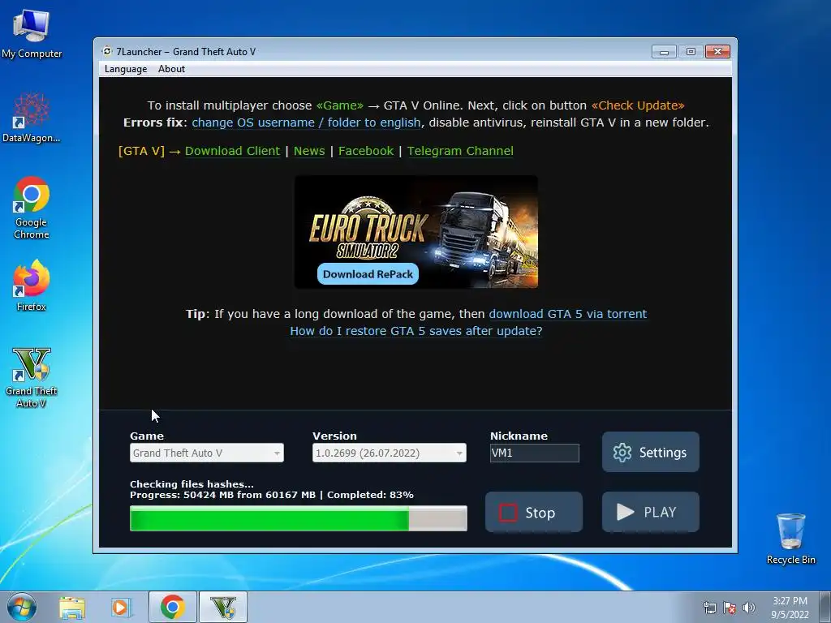The image size is (831, 623).
Task: Open 'How do I restore GTA 5 saves' link
Action: 416,331
